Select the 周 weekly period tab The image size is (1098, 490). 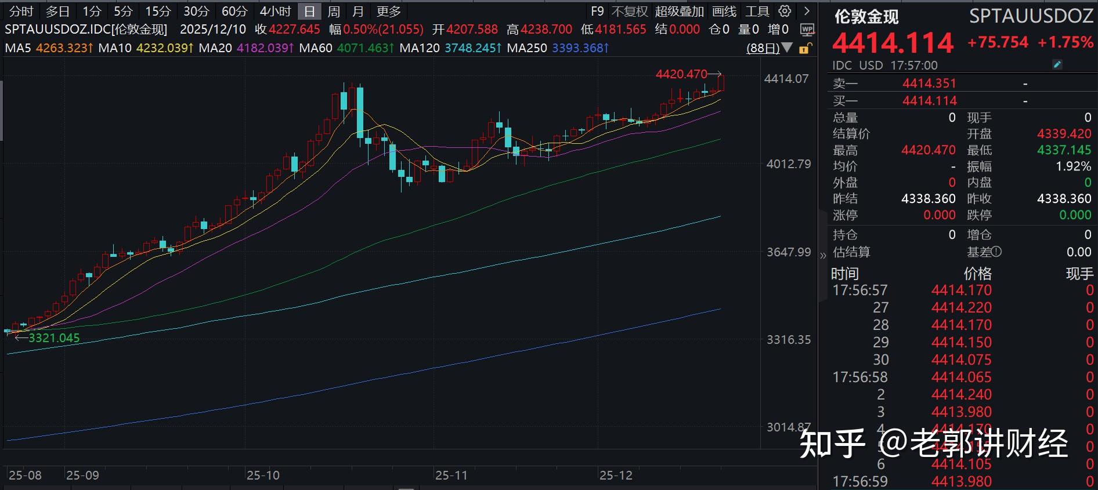point(334,11)
